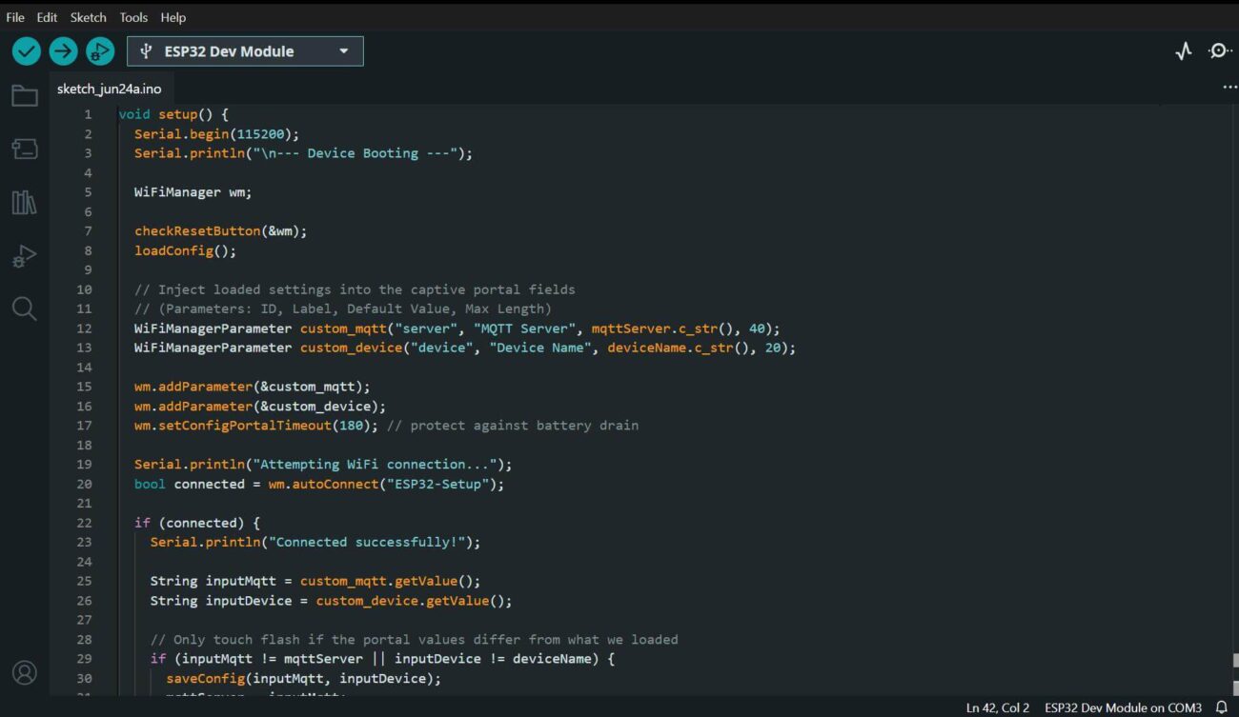This screenshot has height=717, width=1239.
Task: Open the Tools menu
Action: coord(133,17)
